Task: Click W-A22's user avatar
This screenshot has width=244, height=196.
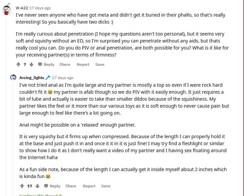Action: tap(7, 10)
